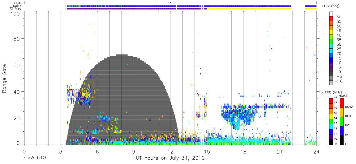Click the '45' label on ELEV colorbar
This screenshot has height=164, width=356.
339,31
